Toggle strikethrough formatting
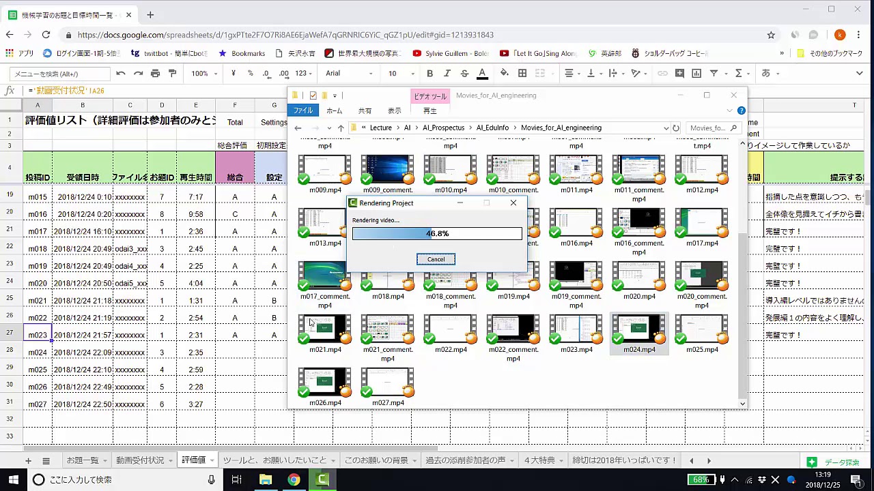The width and height of the screenshot is (874, 491). click(x=464, y=74)
